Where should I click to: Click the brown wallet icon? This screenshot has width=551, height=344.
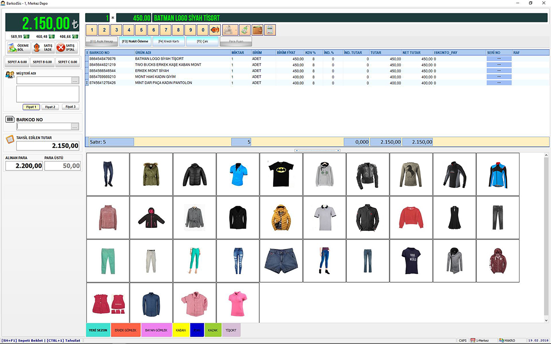pos(258,30)
